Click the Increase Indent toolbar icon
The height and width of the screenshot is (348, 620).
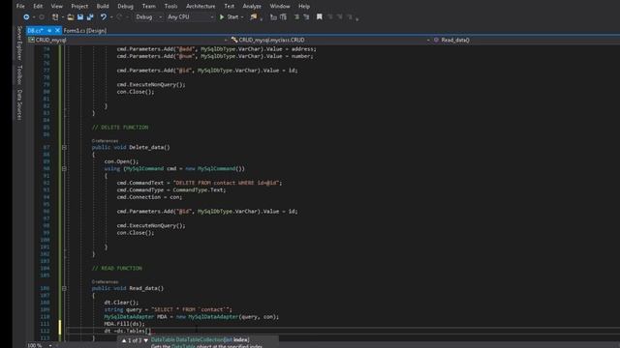point(306,17)
